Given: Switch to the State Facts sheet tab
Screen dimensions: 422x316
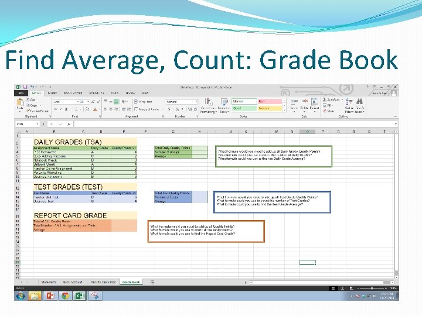Looking at the screenshot, I should (49, 282).
